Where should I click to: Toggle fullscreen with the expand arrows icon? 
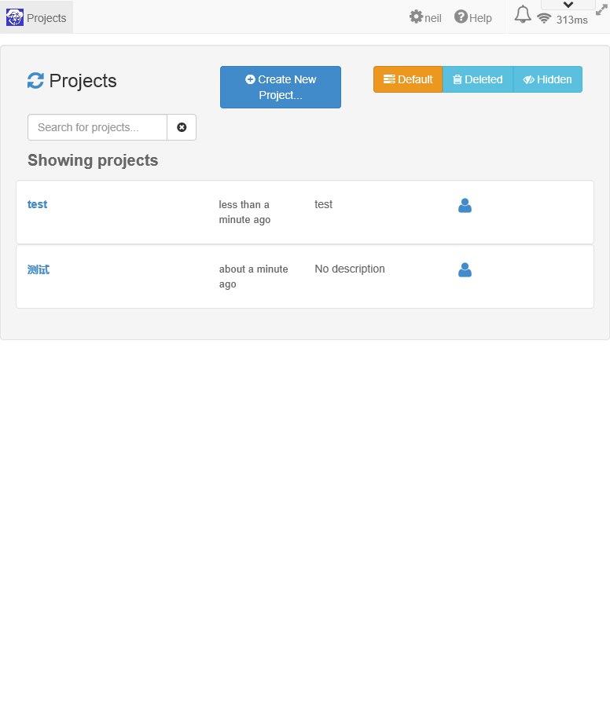[x=601, y=9]
